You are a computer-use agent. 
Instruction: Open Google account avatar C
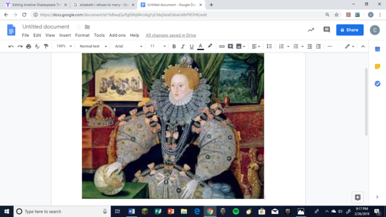pos(375,30)
